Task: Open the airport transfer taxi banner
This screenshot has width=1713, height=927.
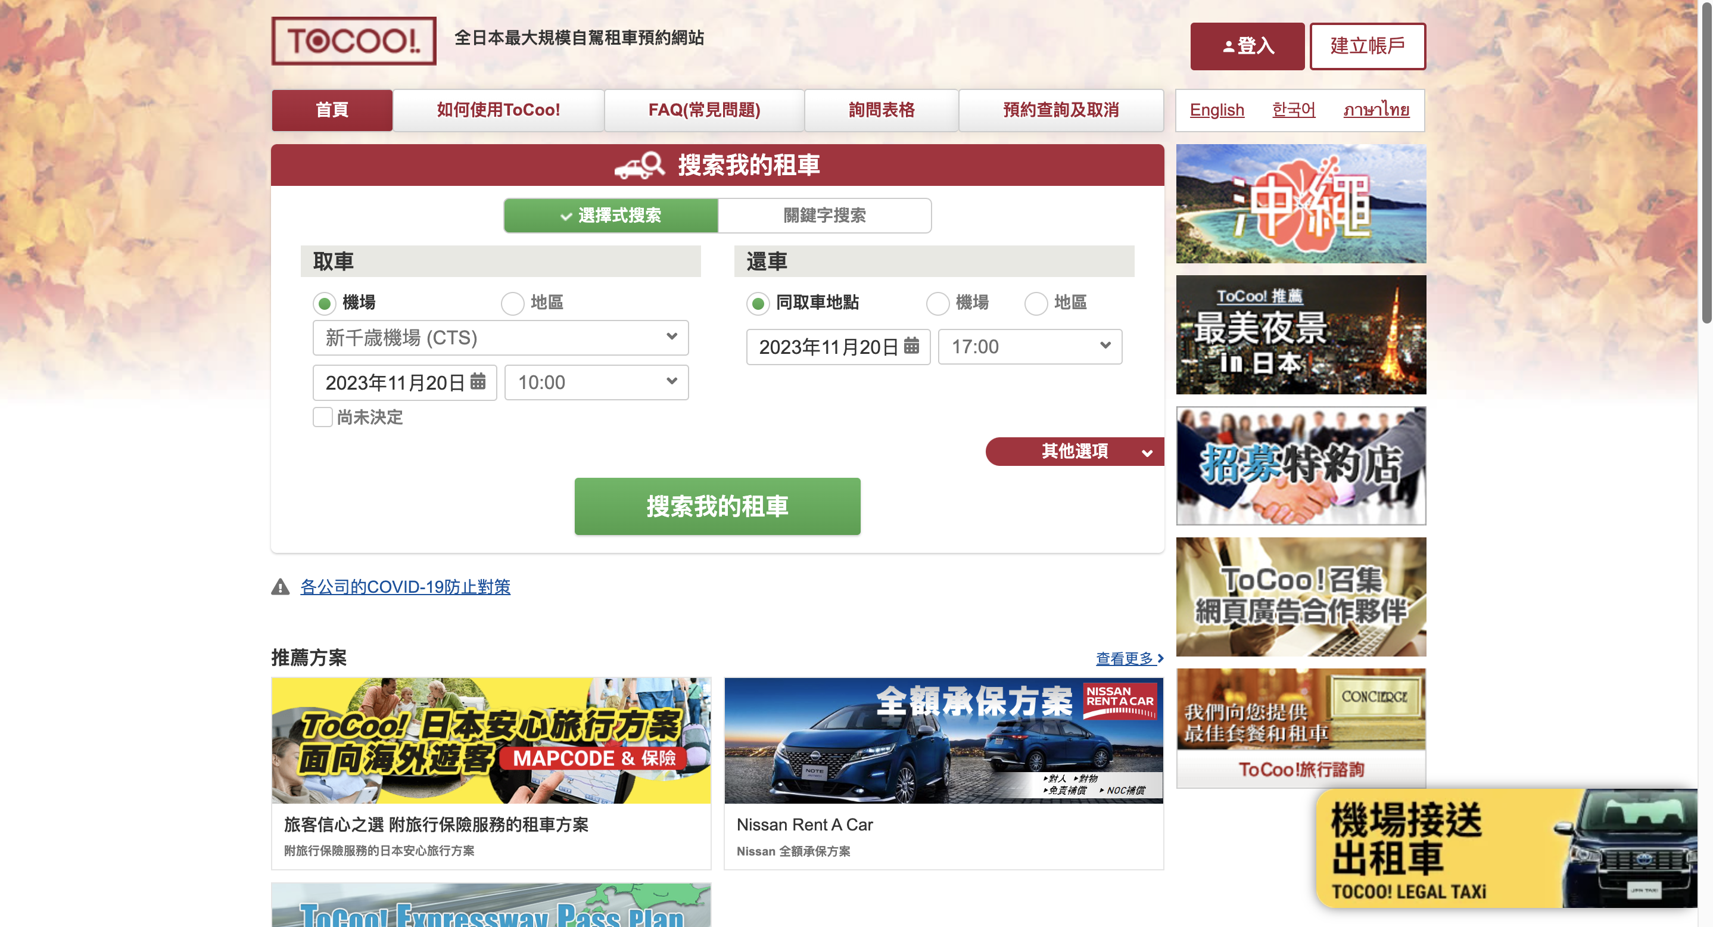Action: 1506,848
